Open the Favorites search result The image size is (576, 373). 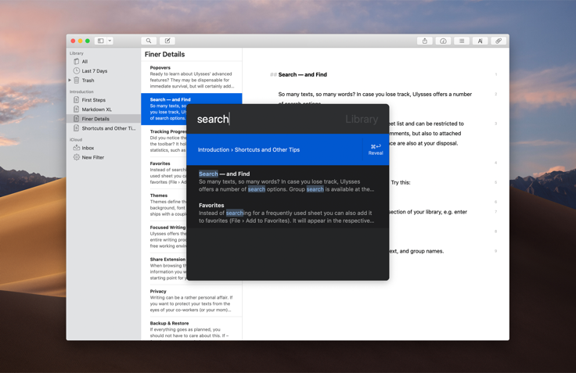tap(288, 213)
